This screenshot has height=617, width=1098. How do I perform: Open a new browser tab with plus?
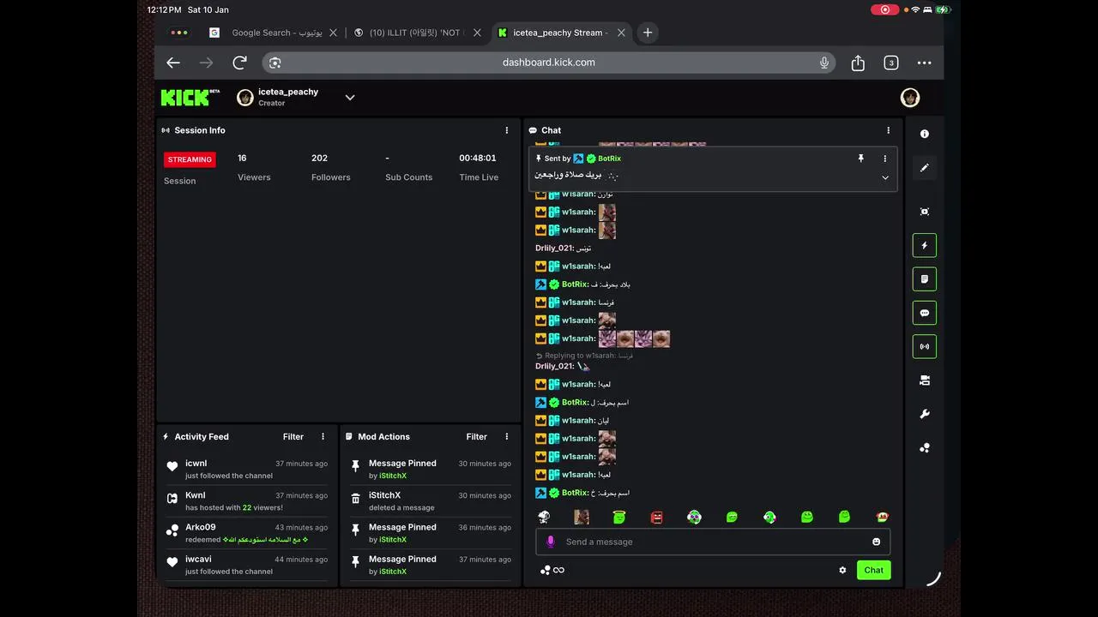(648, 33)
